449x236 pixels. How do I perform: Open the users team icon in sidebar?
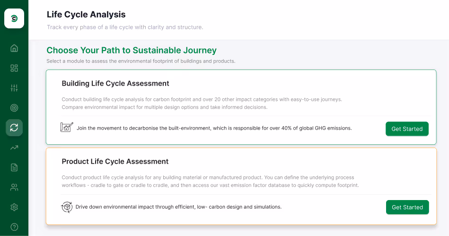(x=14, y=187)
